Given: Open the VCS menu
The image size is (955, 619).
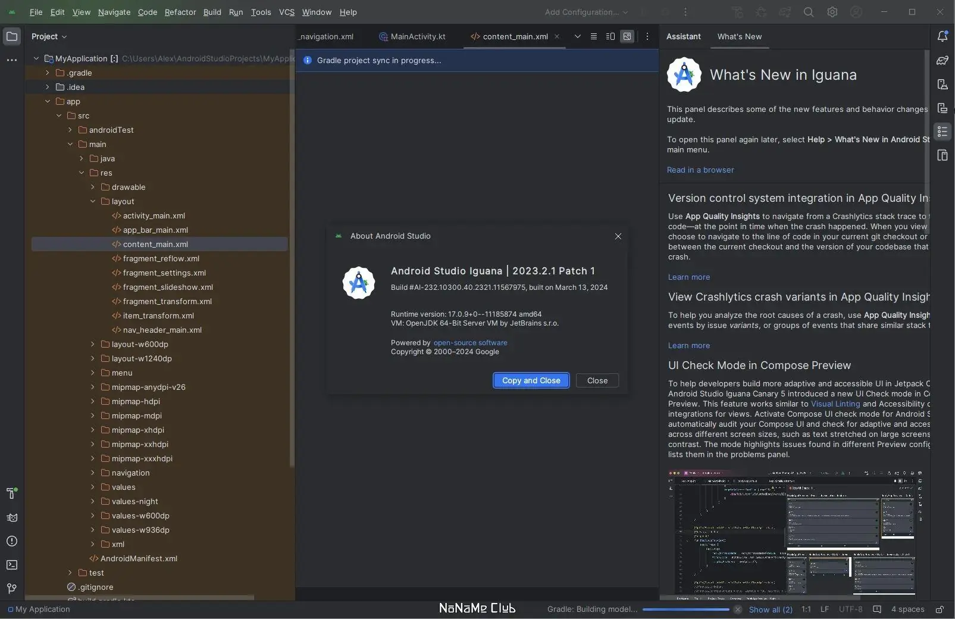Looking at the screenshot, I should point(287,12).
